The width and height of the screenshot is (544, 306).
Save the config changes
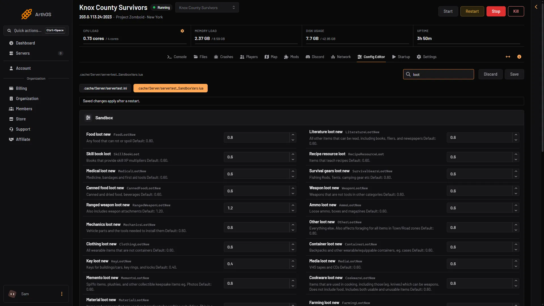click(514, 74)
